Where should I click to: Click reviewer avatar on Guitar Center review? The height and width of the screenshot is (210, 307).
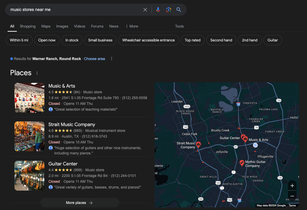tap(51, 187)
